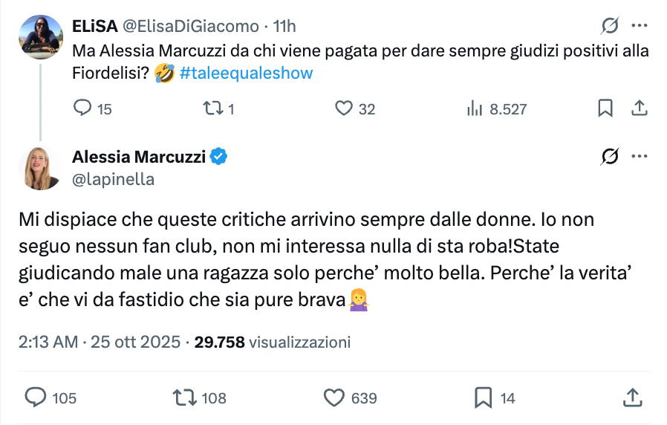The height and width of the screenshot is (425, 667).
Task: Click Grok icon on Alessia Marcuzzi's tweet
Action: tap(610, 157)
